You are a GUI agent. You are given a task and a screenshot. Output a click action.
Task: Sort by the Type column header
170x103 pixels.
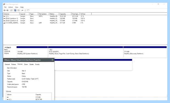pos(34,14)
